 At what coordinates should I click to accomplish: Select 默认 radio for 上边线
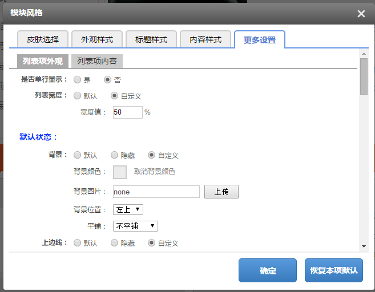click(x=77, y=243)
